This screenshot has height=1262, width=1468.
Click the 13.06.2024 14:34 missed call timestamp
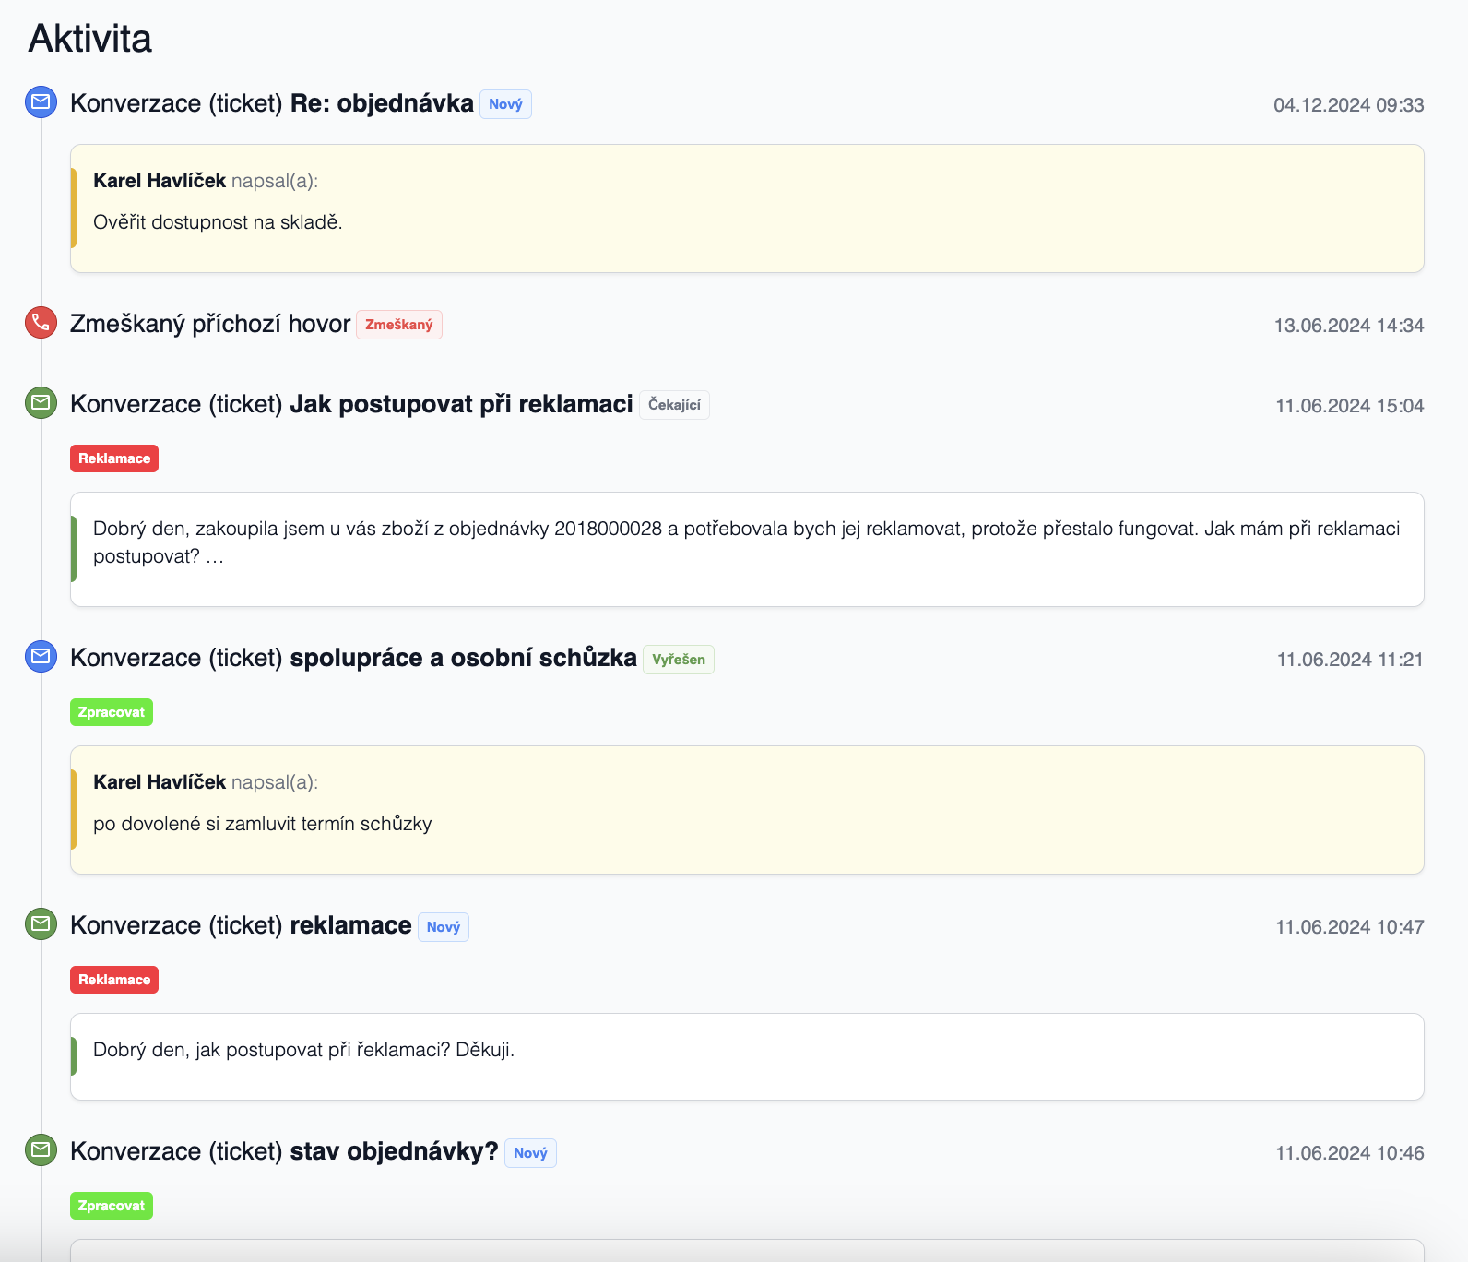[x=1348, y=326]
